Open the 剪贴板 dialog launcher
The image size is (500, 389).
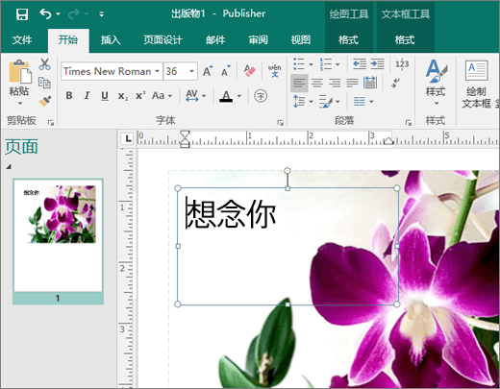tap(51, 122)
